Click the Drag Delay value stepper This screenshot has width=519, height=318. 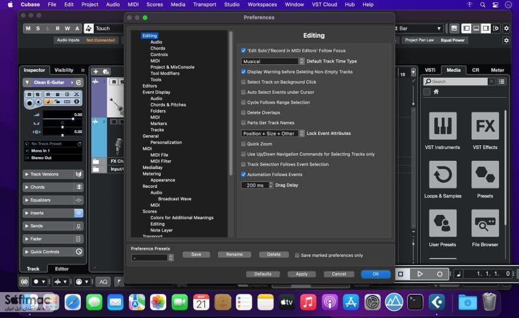click(x=271, y=185)
